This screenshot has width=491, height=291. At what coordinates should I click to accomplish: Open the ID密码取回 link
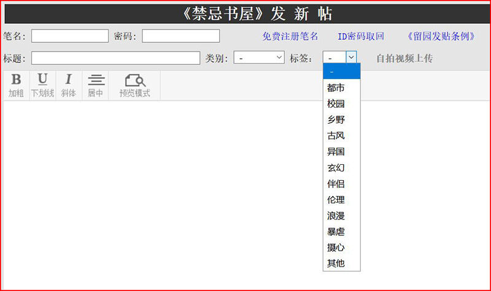point(361,36)
